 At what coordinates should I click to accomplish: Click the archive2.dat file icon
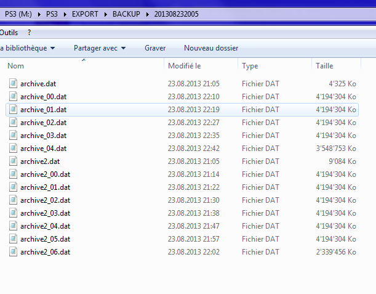pyautogui.click(x=13, y=161)
